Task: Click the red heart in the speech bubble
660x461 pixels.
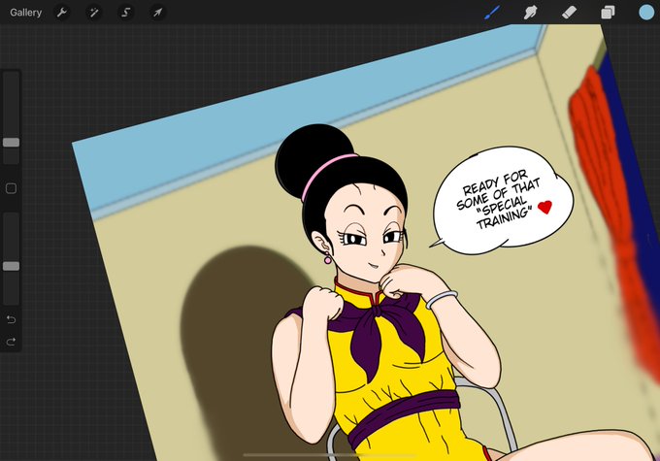Action: [x=544, y=207]
